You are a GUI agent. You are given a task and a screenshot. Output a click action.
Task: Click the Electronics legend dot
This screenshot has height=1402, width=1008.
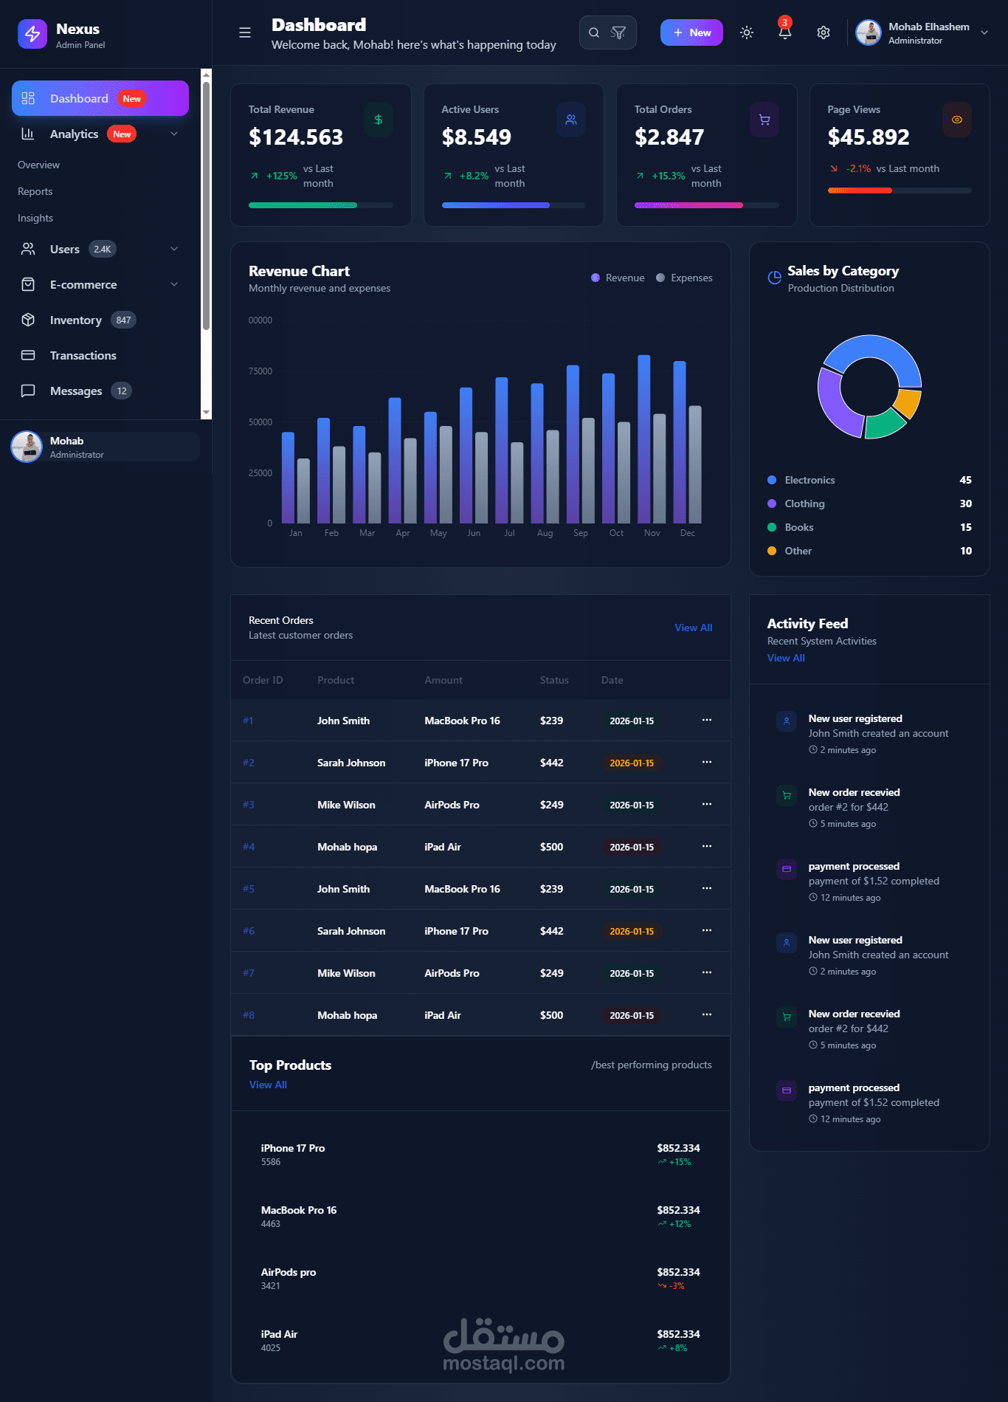tap(772, 480)
